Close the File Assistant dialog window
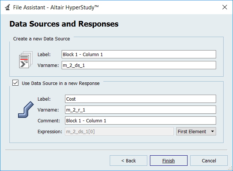233x171 pixels. coord(224,7)
